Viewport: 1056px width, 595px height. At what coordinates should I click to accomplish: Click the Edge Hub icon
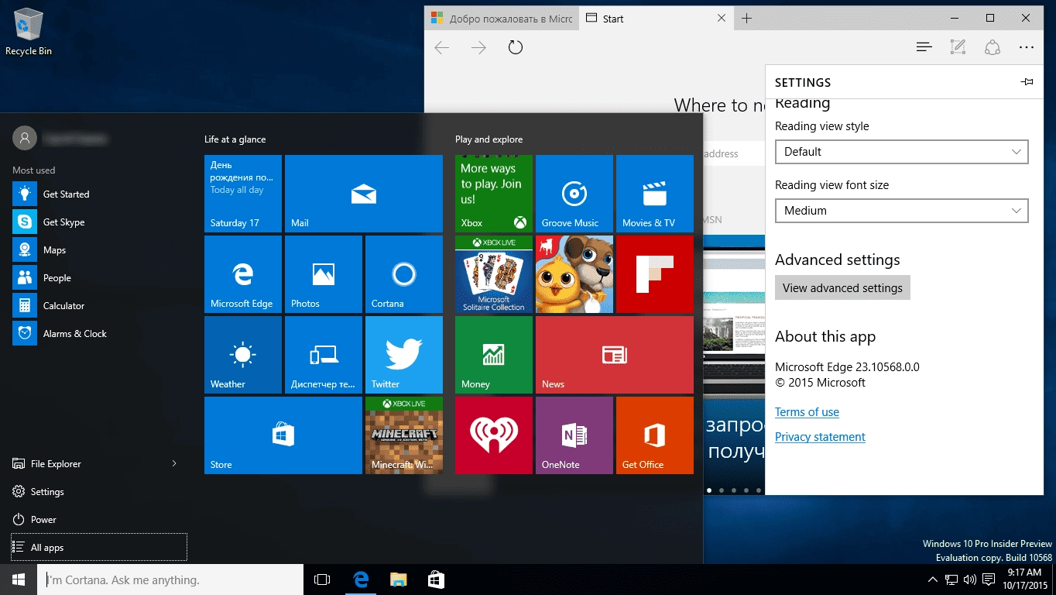[924, 47]
